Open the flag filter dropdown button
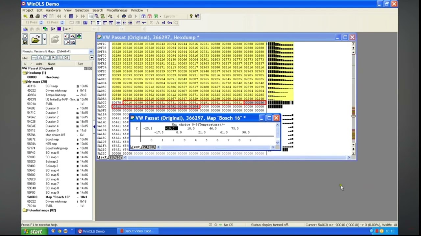The image size is (421, 236). click(x=53, y=58)
